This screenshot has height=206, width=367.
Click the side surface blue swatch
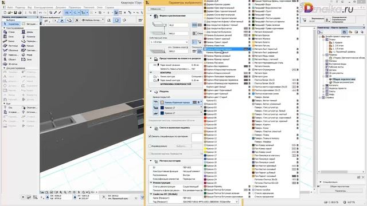(x=162, y=108)
